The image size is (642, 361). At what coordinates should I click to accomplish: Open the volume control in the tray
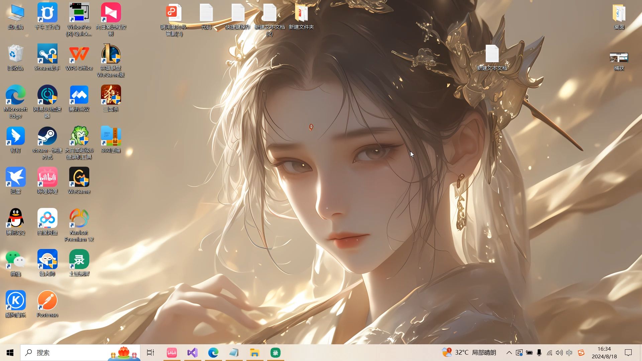[x=559, y=353]
